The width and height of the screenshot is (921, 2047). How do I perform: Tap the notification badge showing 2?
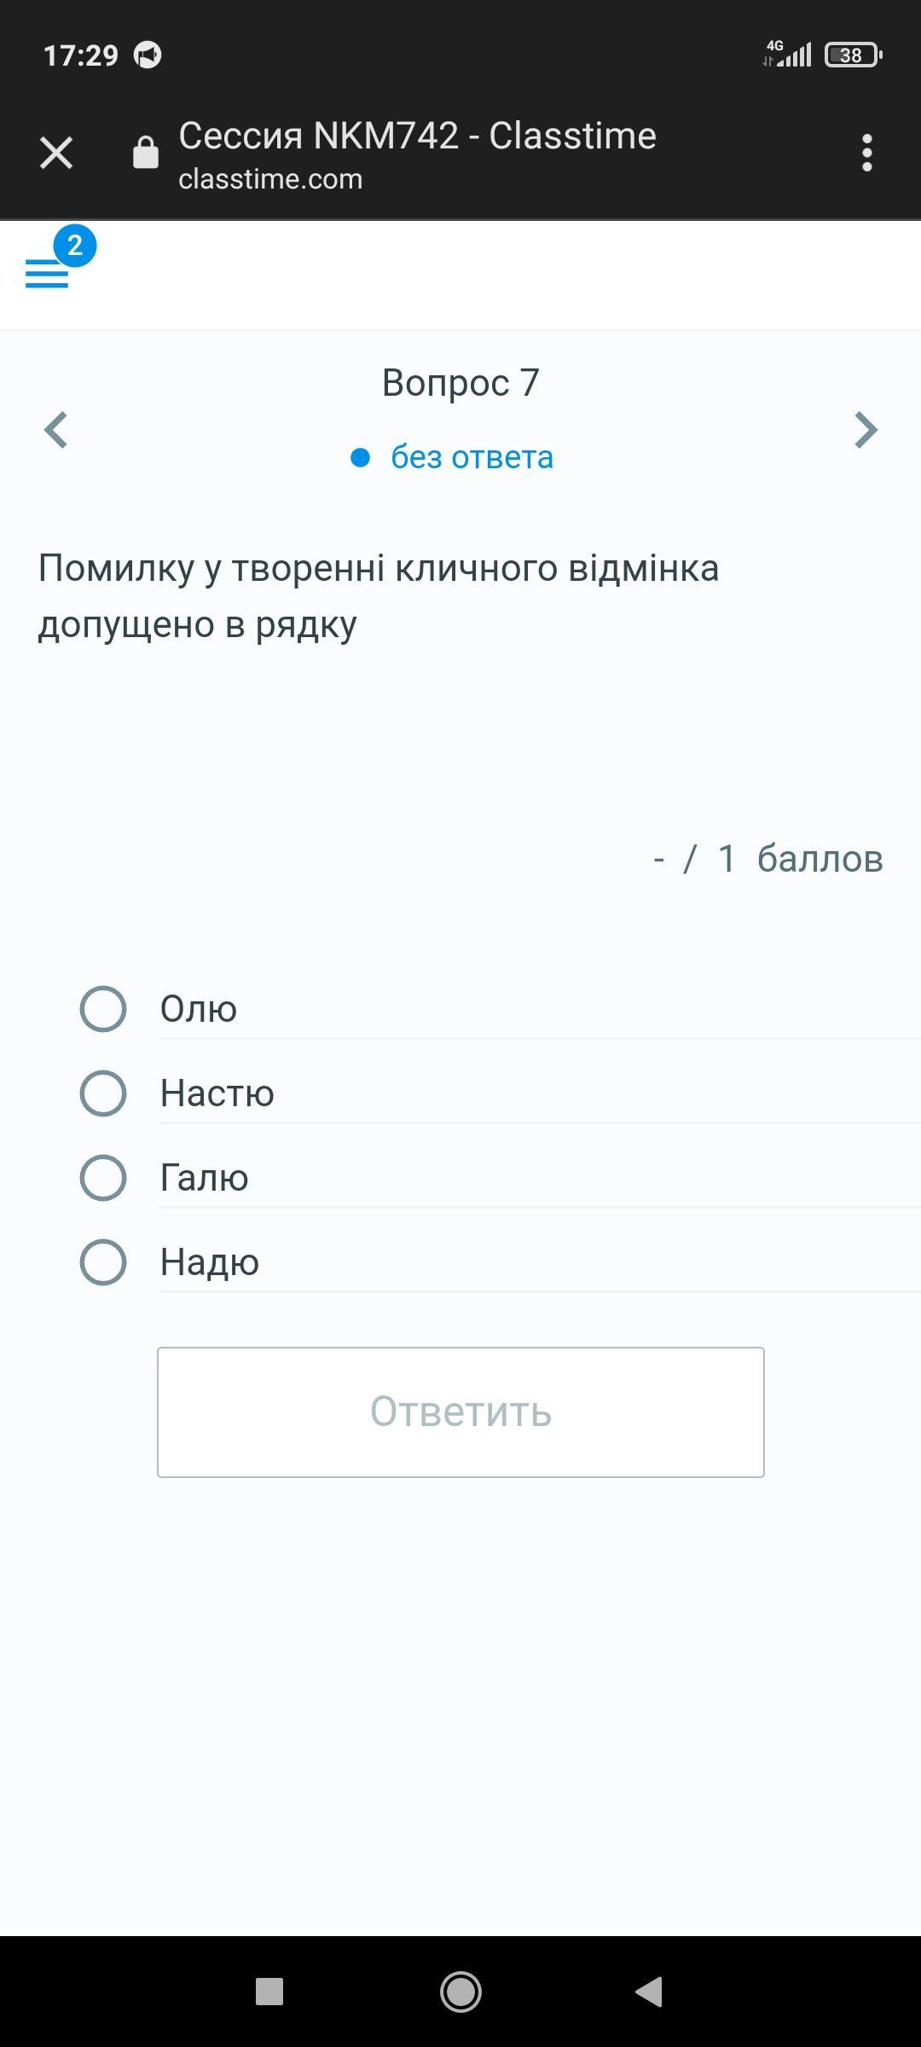click(x=75, y=246)
